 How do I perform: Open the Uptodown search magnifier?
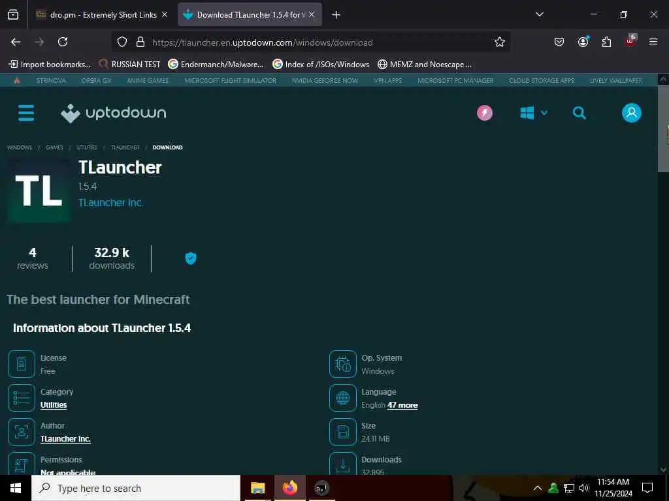pyautogui.click(x=579, y=113)
